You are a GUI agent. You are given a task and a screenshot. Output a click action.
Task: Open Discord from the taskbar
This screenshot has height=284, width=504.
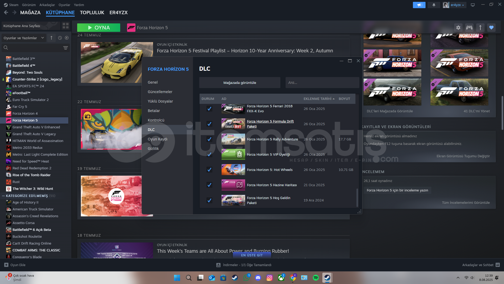click(x=258, y=278)
